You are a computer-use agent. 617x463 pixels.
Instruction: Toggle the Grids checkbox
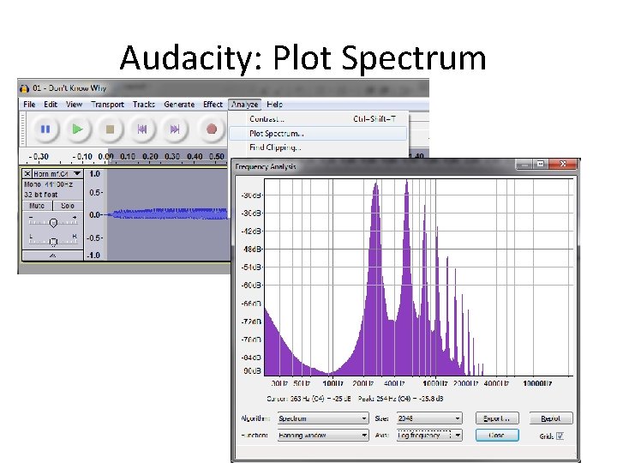pos(560,436)
